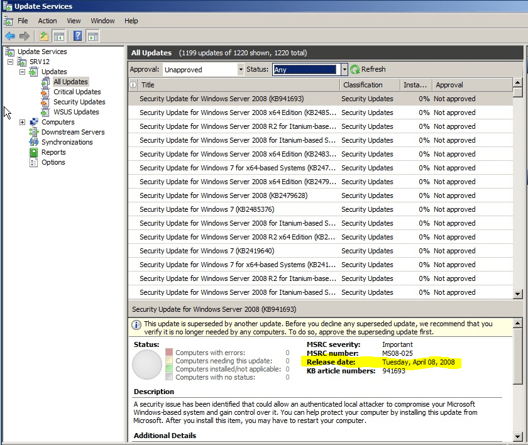This screenshot has width=528, height=445.
Task: Click the MMC system menu icon beside File
Action: pos(8,21)
